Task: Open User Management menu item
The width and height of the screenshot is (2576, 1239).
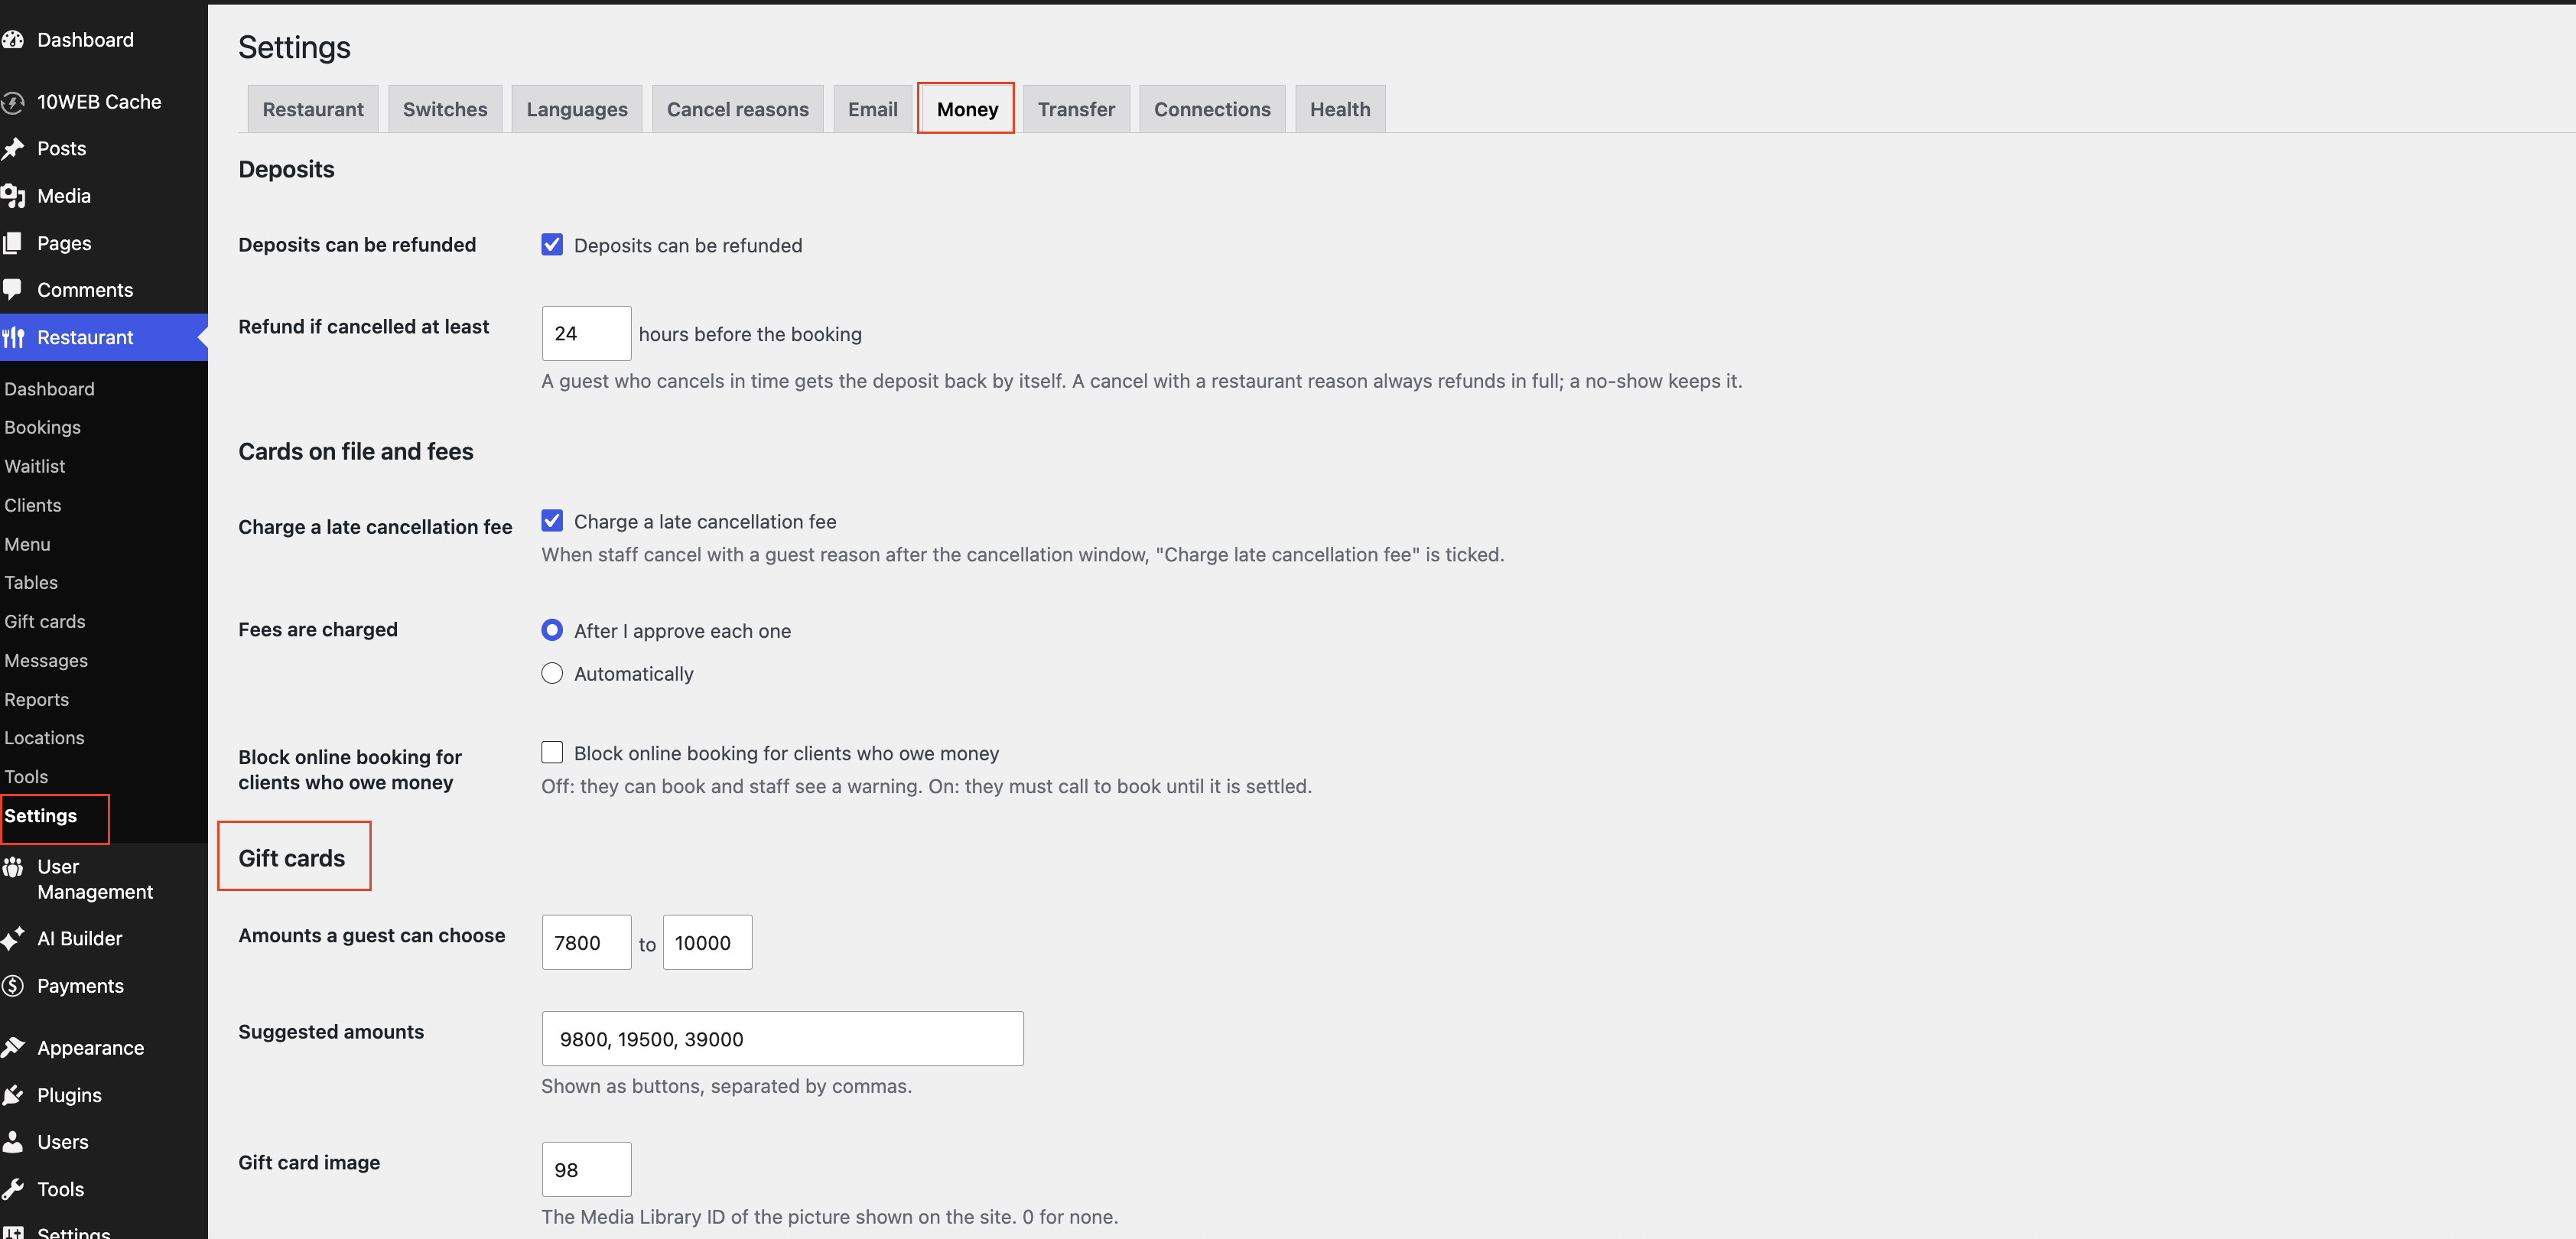Action: tap(95, 879)
